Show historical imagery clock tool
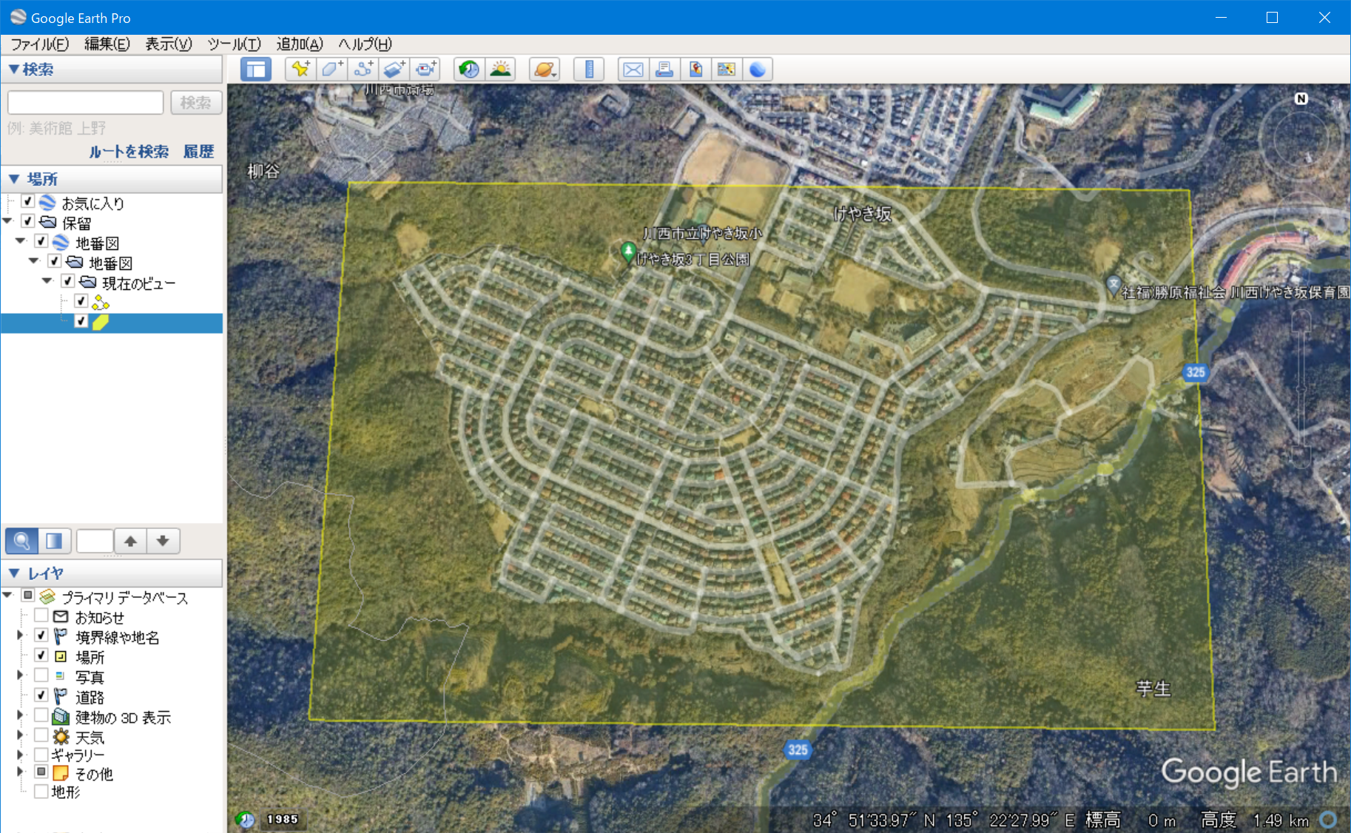Screen dimensions: 1351x833 coord(469,70)
